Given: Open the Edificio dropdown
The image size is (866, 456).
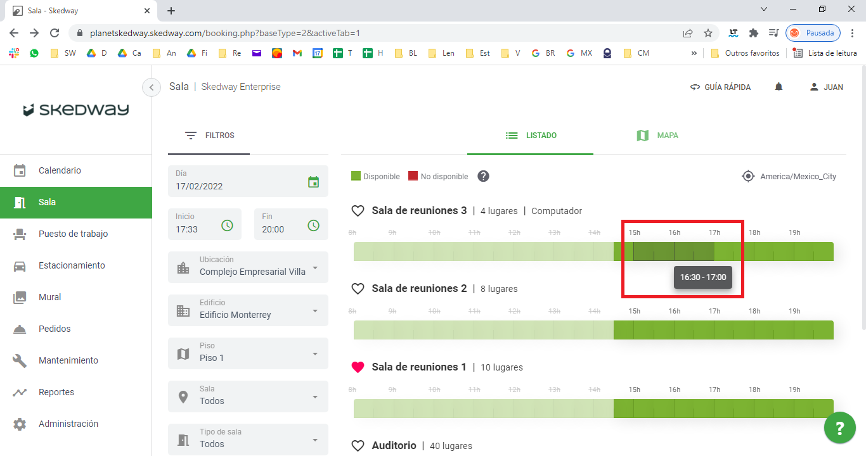Looking at the screenshot, I should pos(315,311).
